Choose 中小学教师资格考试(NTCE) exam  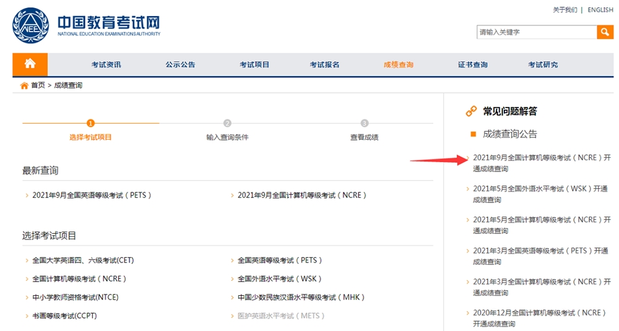[x=76, y=298]
